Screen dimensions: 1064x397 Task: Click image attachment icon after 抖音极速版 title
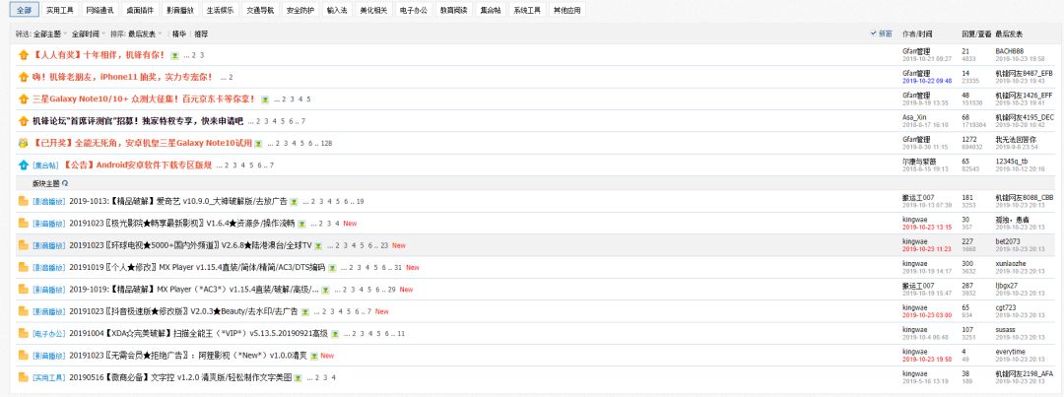pos(305,312)
